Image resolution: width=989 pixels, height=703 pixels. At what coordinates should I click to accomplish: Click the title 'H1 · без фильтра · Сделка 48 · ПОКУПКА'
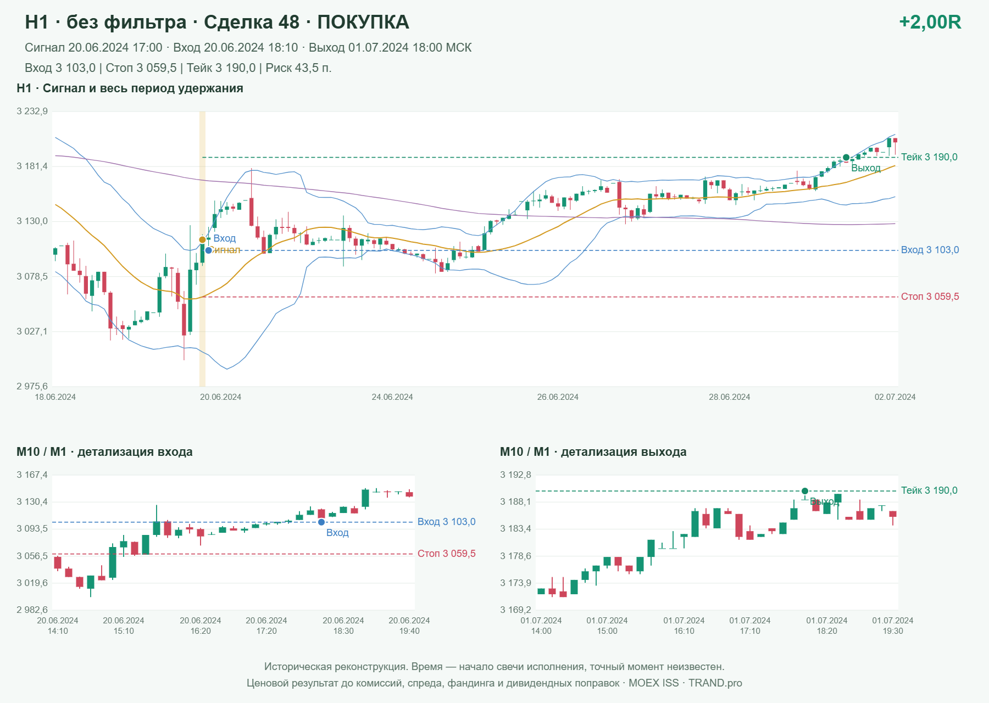(x=217, y=22)
